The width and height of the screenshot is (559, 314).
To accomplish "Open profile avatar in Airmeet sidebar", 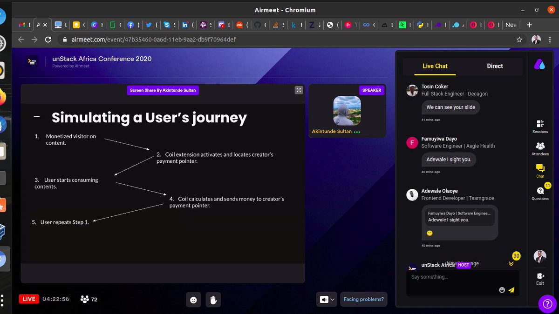I will pos(540,256).
